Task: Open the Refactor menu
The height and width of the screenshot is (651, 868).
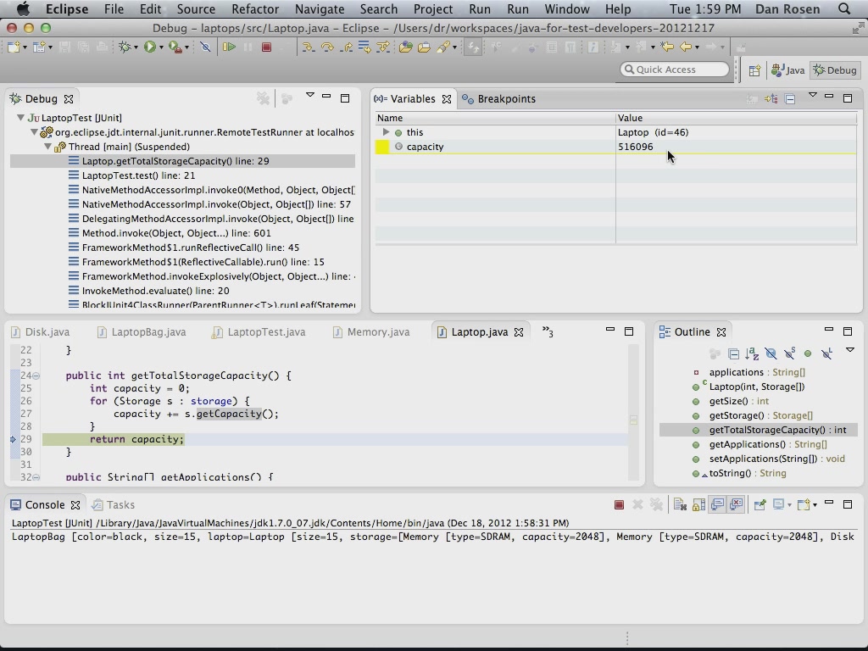Action: pyautogui.click(x=254, y=9)
